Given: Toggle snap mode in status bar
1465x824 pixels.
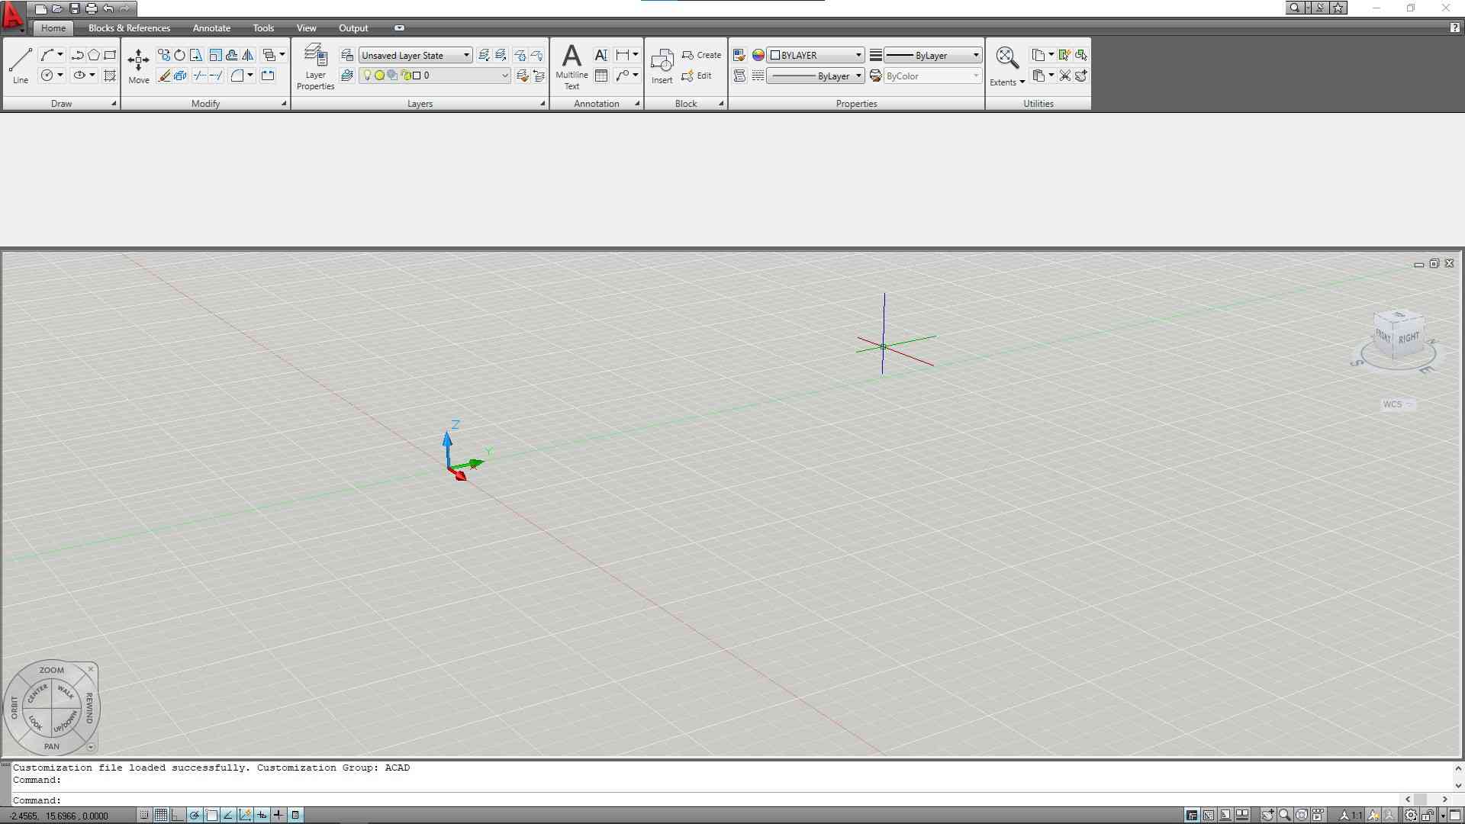Looking at the screenshot, I should pyautogui.click(x=143, y=815).
